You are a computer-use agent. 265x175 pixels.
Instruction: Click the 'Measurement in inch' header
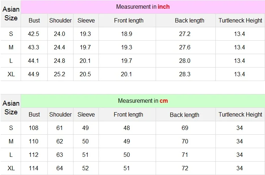[143, 7]
